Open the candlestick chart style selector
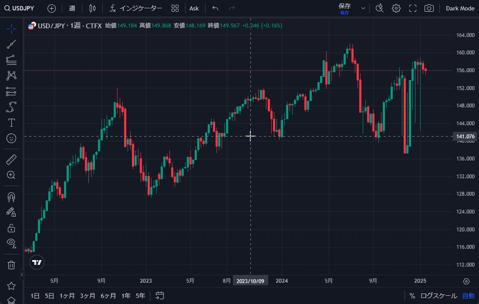 point(92,8)
